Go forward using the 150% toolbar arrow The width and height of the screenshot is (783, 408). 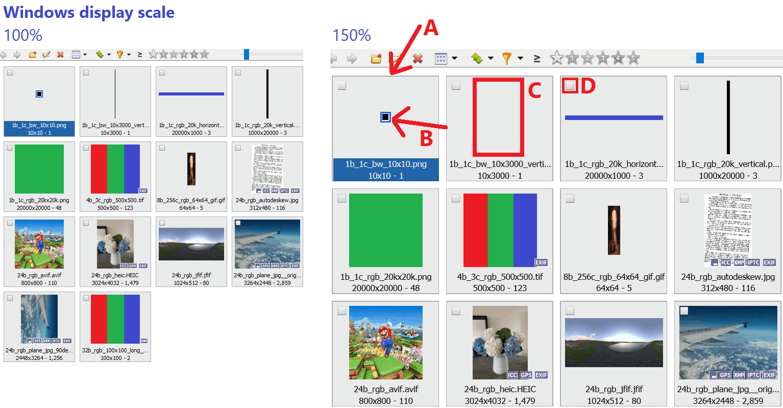tap(352, 59)
